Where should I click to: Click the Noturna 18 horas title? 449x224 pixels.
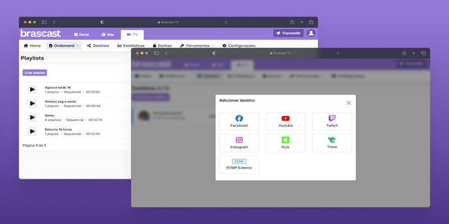coord(58,129)
